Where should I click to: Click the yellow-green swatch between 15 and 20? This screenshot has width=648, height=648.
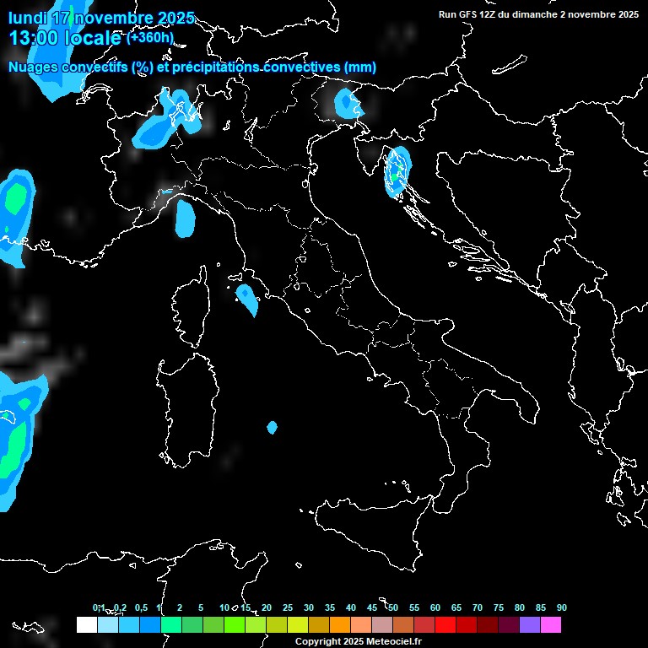coord(256,624)
